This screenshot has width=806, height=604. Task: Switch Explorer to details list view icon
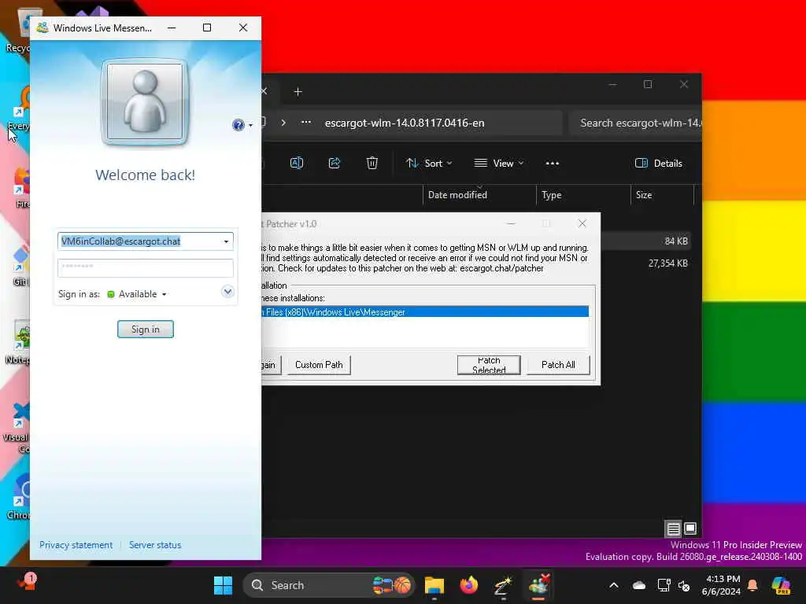click(674, 528)
